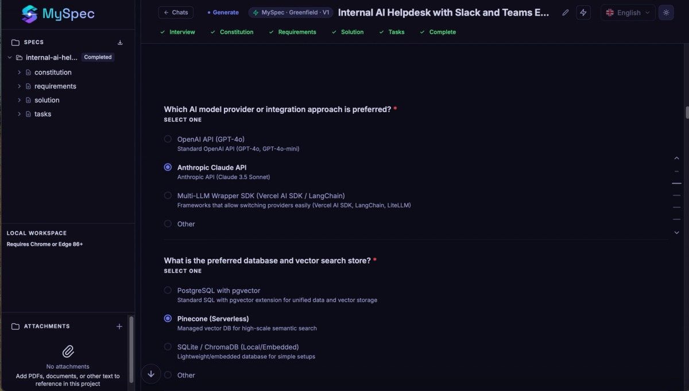Click the ATTACHMENTS folder icon
The height and width of the screenshot is (391, 689).
[16, 326]
